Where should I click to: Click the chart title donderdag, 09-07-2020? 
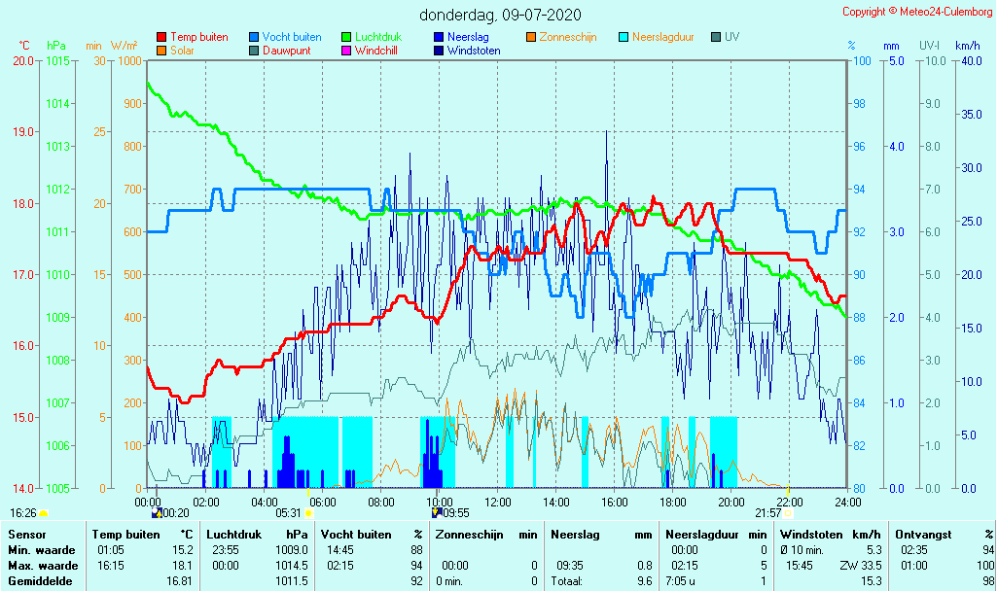pyautogui.click(x=501, y=15)
